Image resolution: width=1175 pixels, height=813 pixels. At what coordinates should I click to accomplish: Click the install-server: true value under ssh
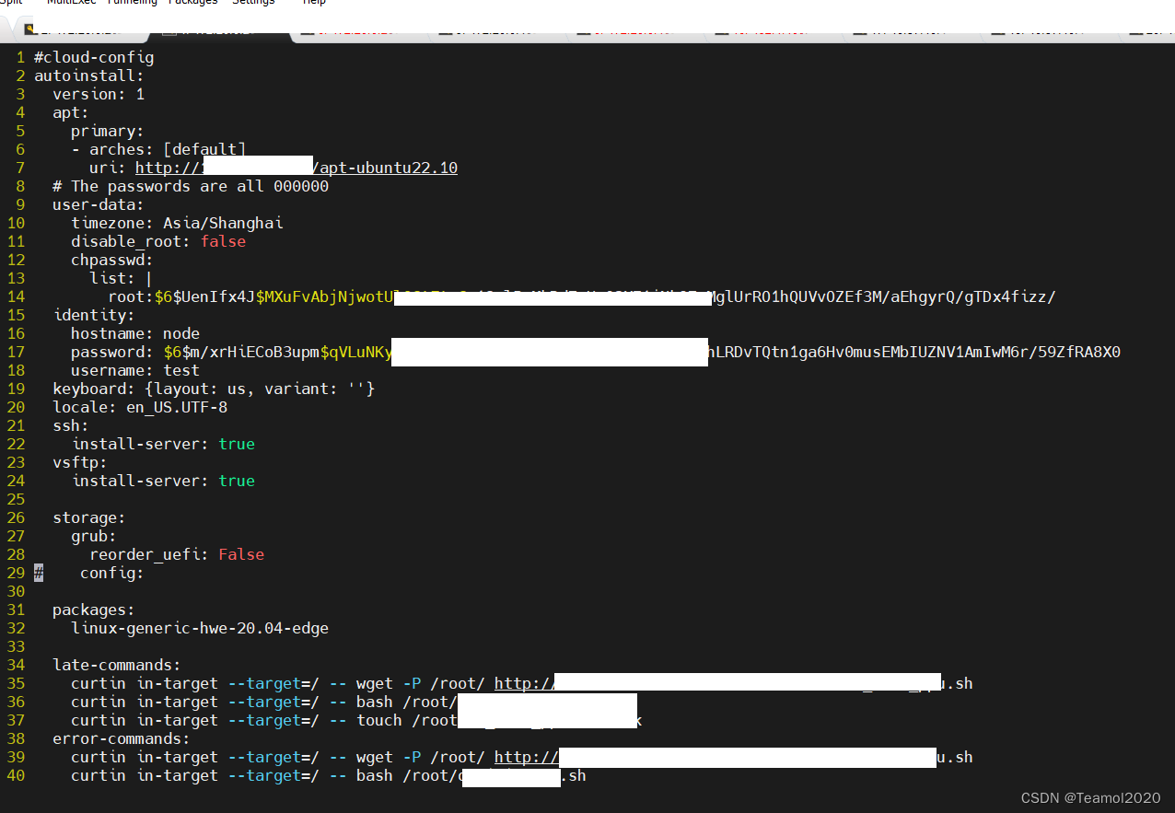(237, 444)
